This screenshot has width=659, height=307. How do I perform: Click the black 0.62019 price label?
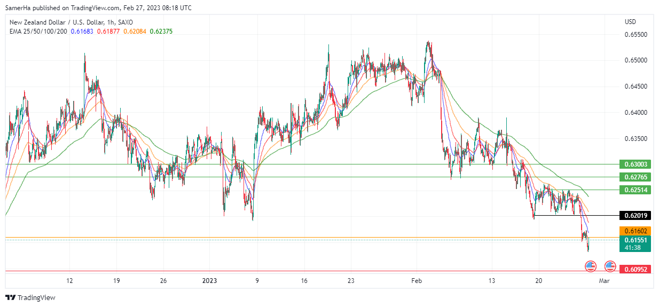635,216
